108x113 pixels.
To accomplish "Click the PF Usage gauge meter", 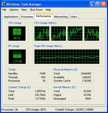I will pyautogui.click(x=17, y=57).
